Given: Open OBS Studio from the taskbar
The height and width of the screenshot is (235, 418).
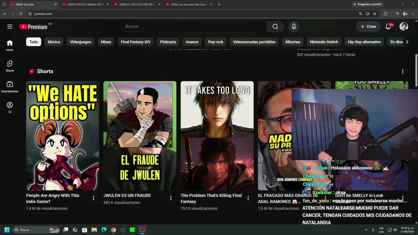Looking at the screenshot, I should [142, 230].
